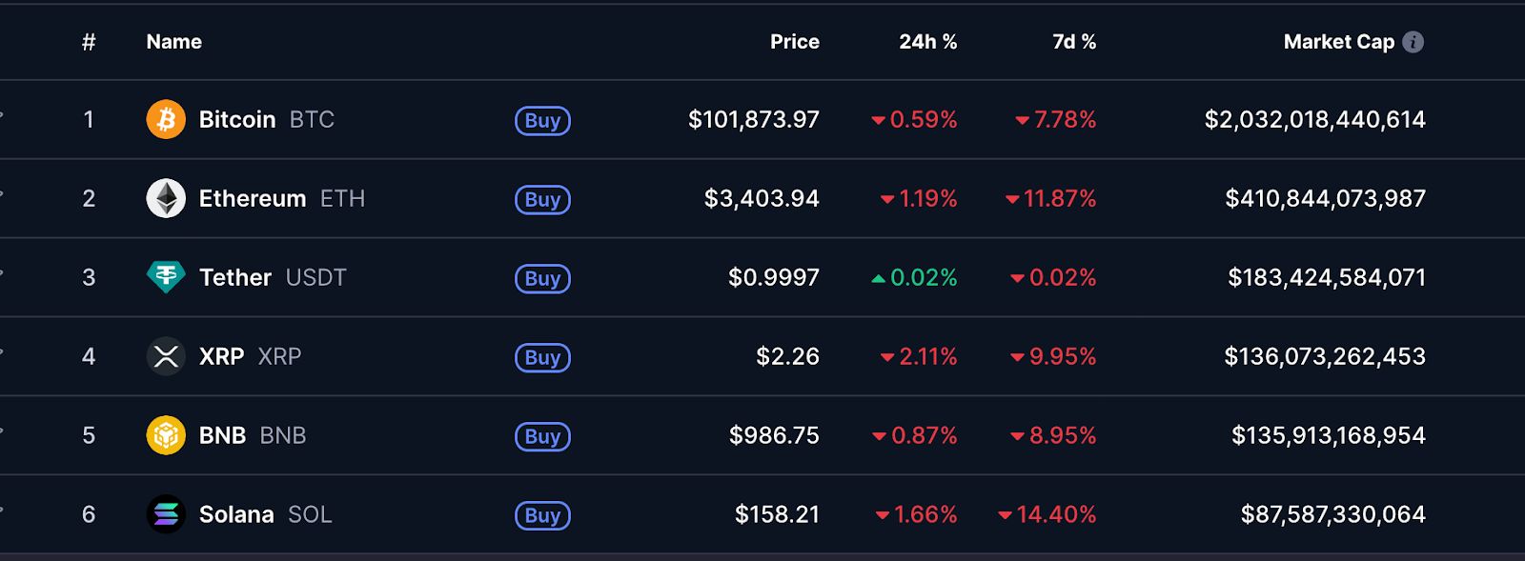This screenshot has height=561, width=1525.
Task: Click XRP's market cap value
Action: (1324, 356)
